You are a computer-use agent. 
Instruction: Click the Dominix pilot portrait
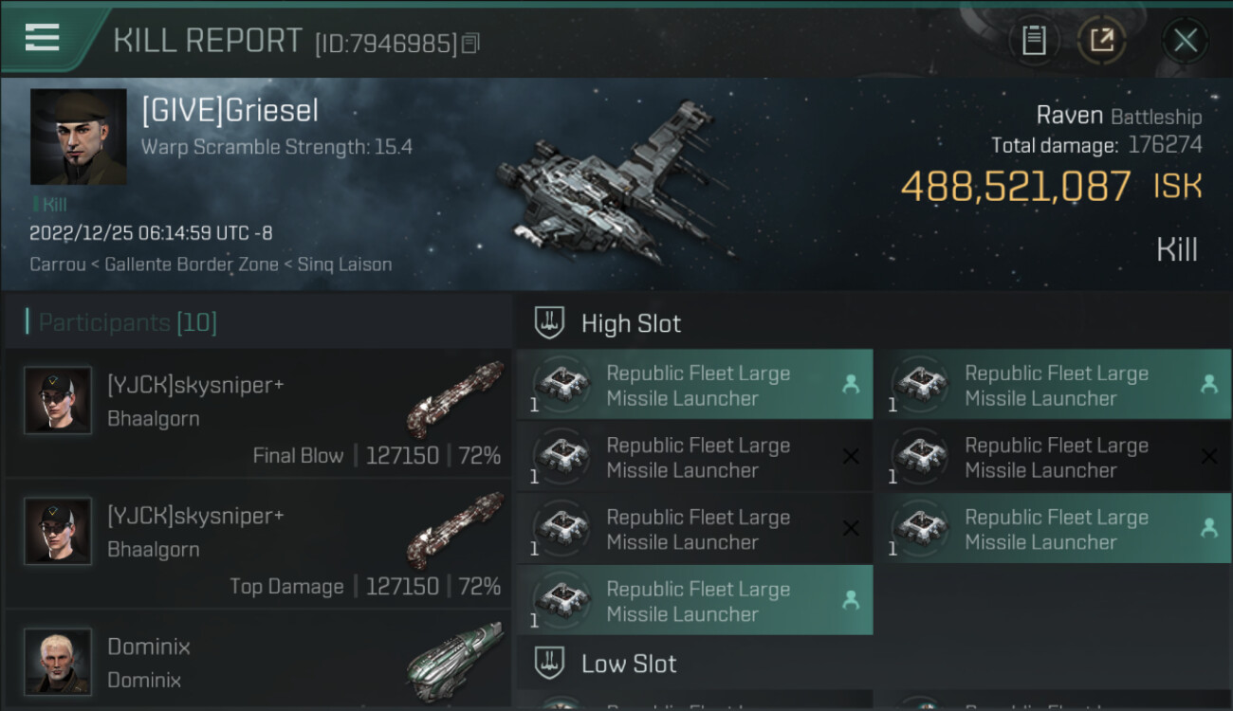point(58,661)
